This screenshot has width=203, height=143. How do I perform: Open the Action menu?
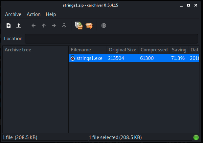click(x=34, y=14)
